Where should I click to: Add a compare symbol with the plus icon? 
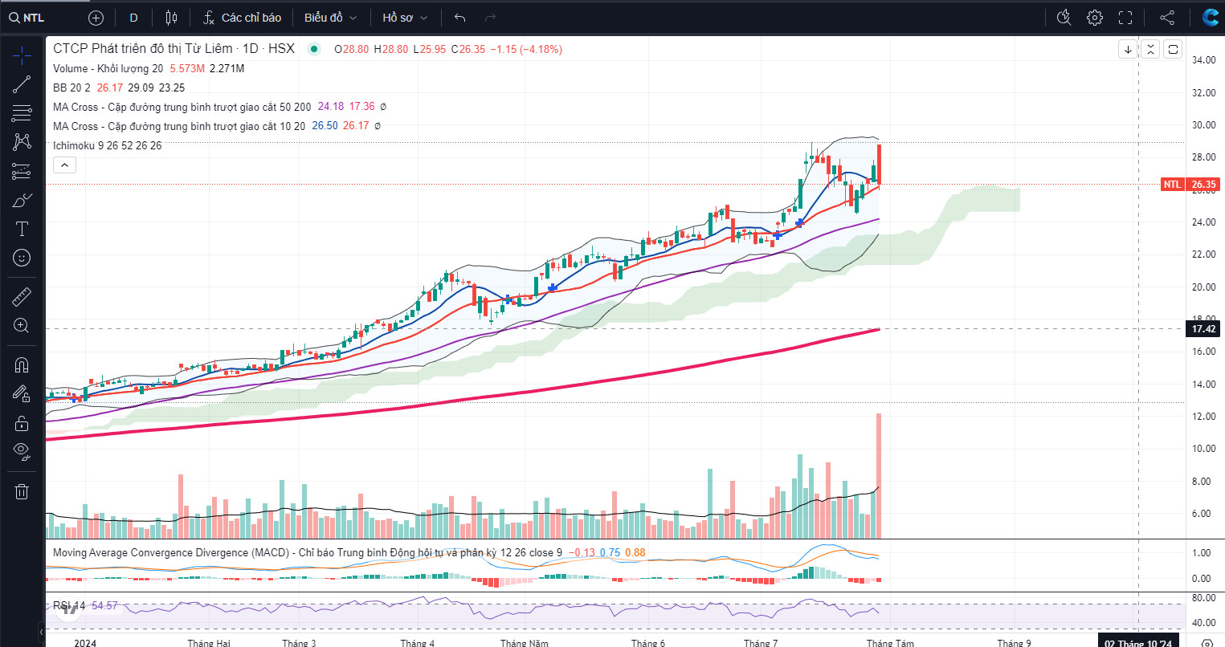96,18
